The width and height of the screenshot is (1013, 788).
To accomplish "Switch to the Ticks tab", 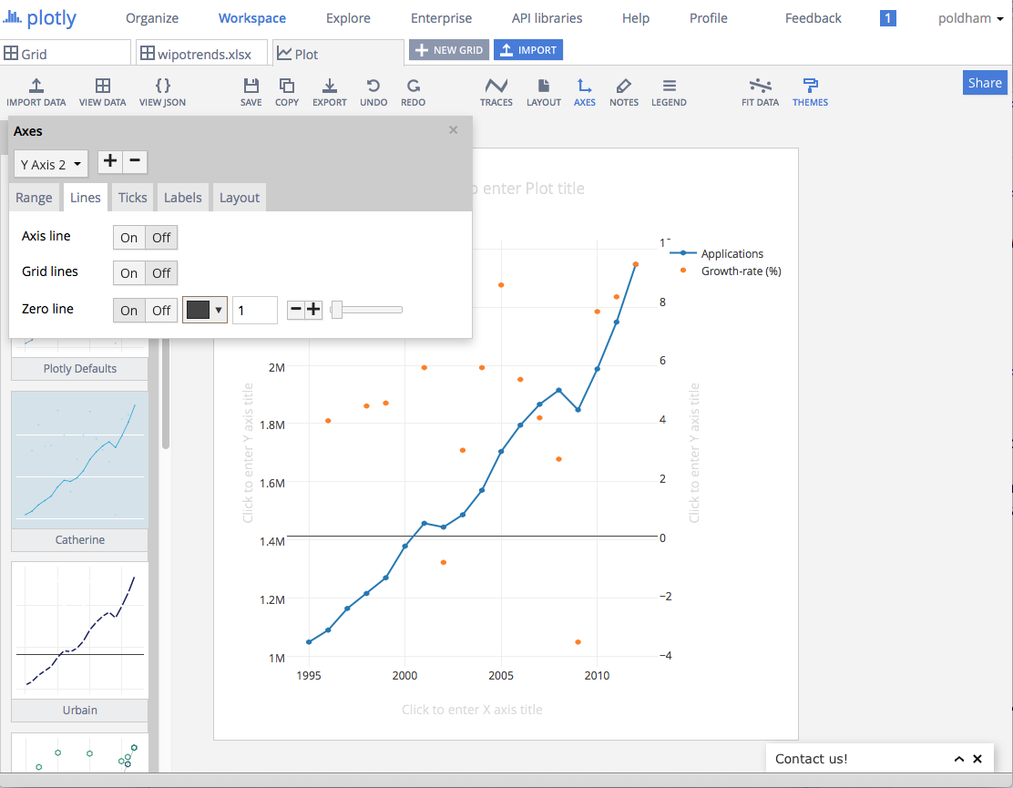I will [132, 198].
